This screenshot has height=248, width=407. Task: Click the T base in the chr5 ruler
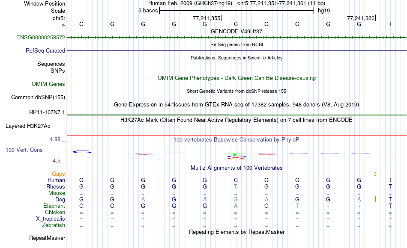(390, 24)
